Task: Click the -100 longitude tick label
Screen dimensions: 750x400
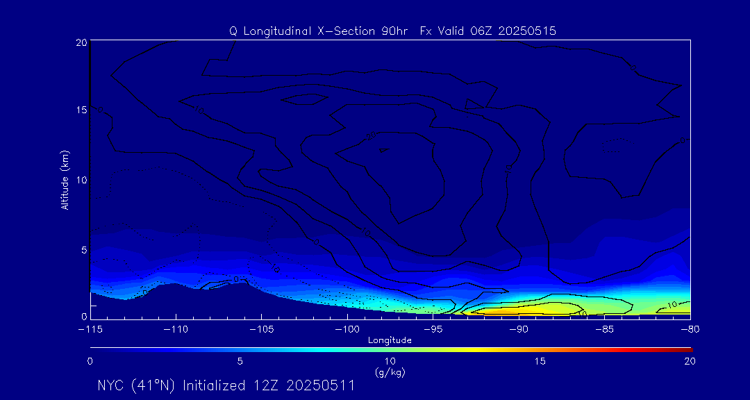Action: point(347,331)
